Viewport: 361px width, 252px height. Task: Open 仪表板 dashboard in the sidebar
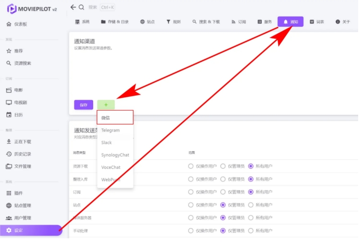tap(17, 24)
